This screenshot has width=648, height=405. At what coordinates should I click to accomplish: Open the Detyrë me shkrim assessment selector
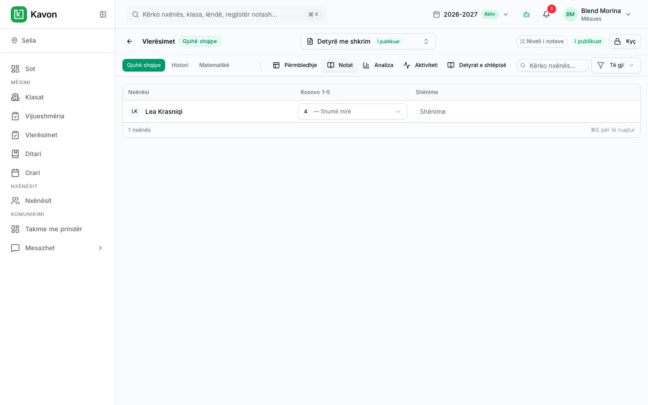point(368,41)
